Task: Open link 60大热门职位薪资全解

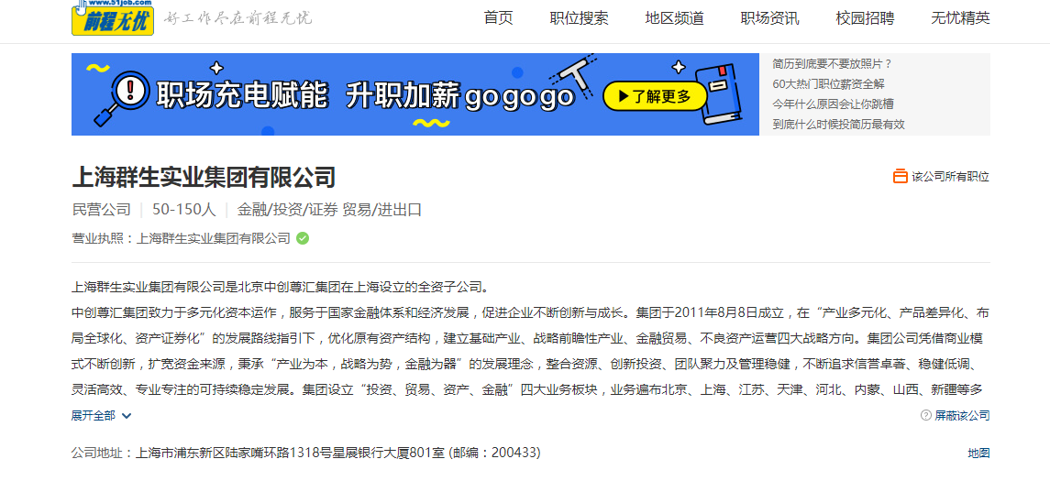Action: (x=828, y=84)
